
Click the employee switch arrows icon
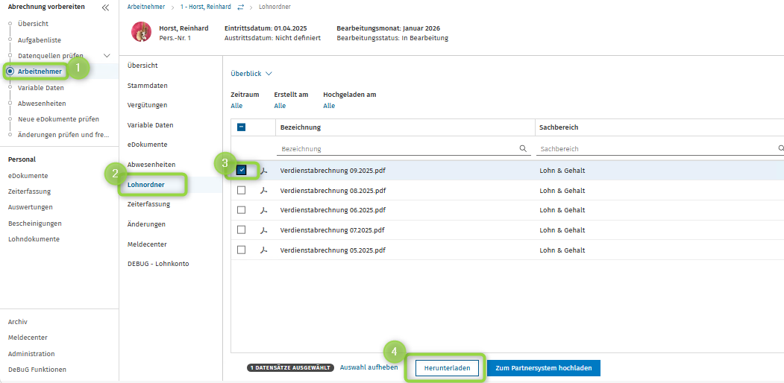click(241, 7)
